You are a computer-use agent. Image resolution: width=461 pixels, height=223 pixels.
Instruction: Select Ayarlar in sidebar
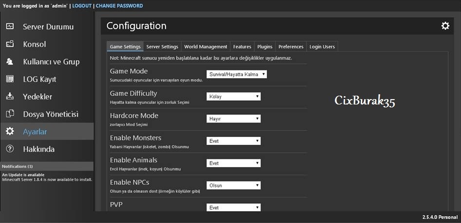[47, 132]
